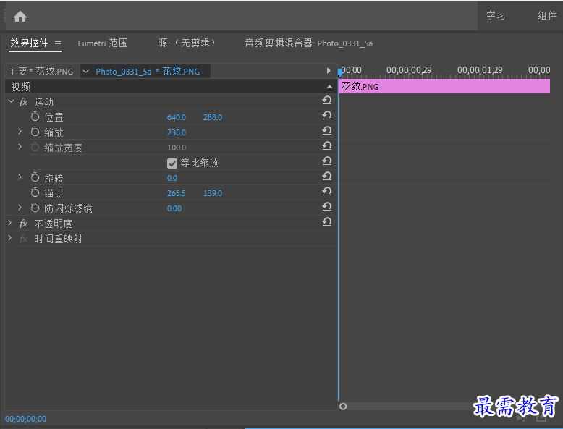Click the 旋转 value 0.0
Image resolution: width=563 pixels, height=429 pixels.
coord(172,178)
